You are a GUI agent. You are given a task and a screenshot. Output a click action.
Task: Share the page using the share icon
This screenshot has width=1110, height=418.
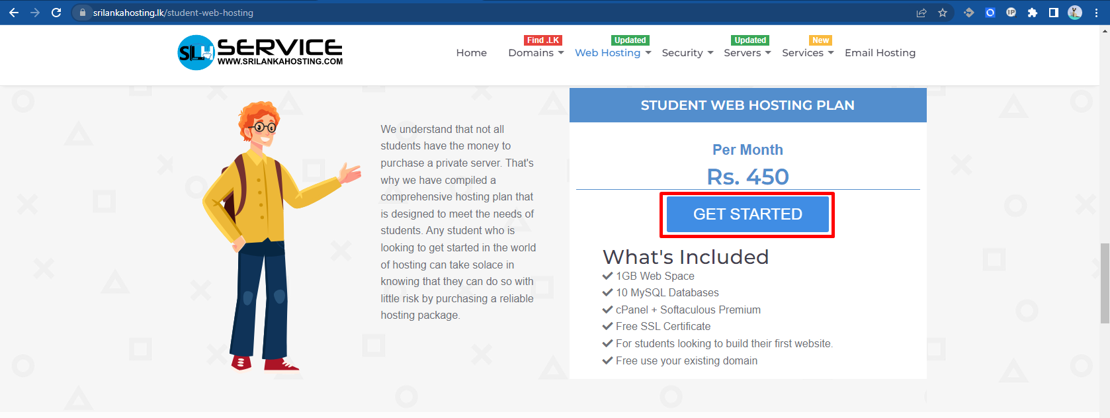(921, 12)
